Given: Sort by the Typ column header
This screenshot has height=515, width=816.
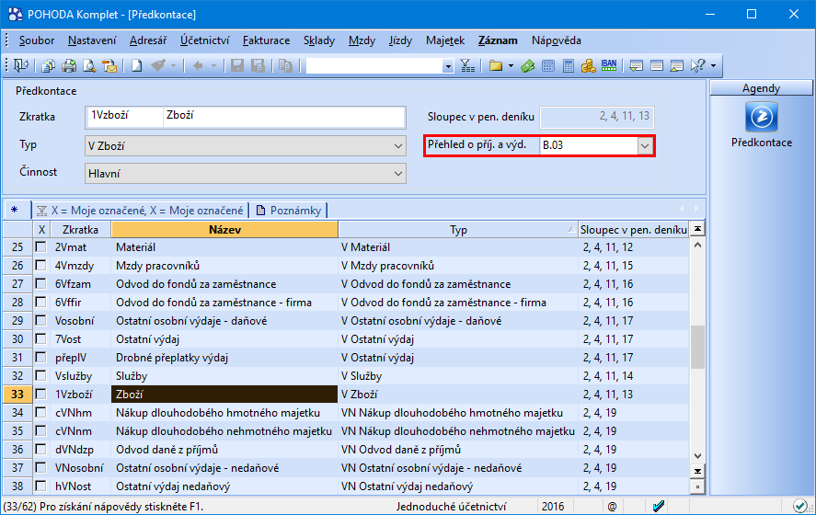Looking at the screenshot, I should pyautogui.click(x=458, y=229).
